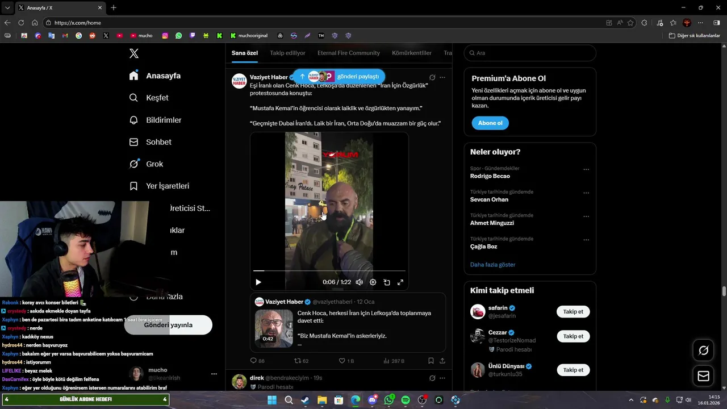Follow safarin with Takip et

pos(573,311)
